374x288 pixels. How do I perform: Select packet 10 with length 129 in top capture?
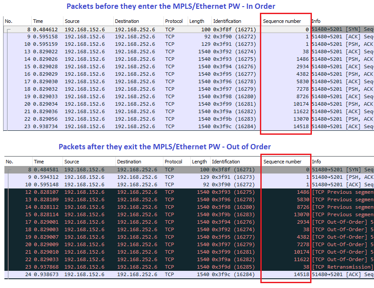click(132, 44)
